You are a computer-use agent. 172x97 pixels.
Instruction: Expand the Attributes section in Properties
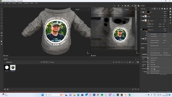point(142,54)
